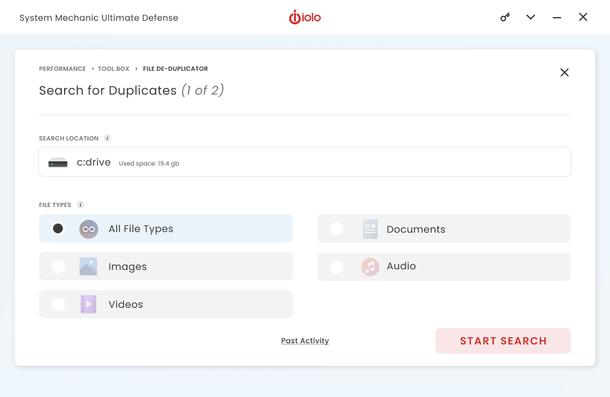Viewport: 610px width, 397px height.
Task: Select the Images radio button
Action: tap(58, 266)
